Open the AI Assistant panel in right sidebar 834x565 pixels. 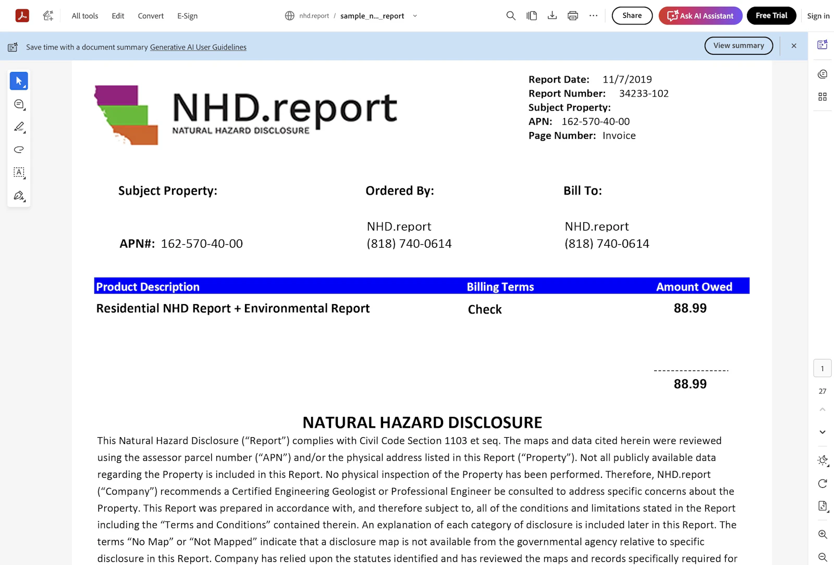click(823, 45)
